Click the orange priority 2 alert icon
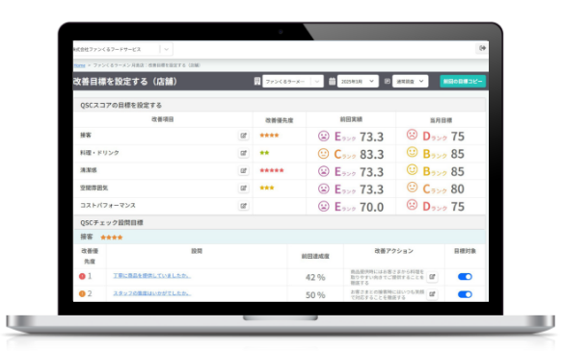Screen dimensions: 563x352 tap(82, 293)
